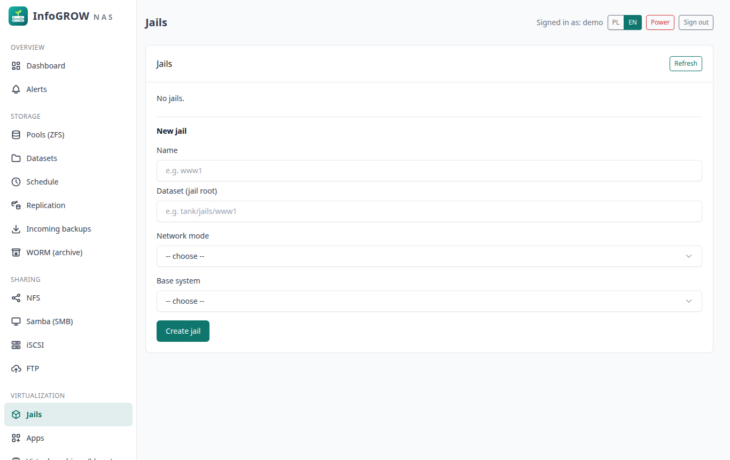Open the NFS sharing page
The height and width of the screenshot is (460, 730).
pos(68,298)
